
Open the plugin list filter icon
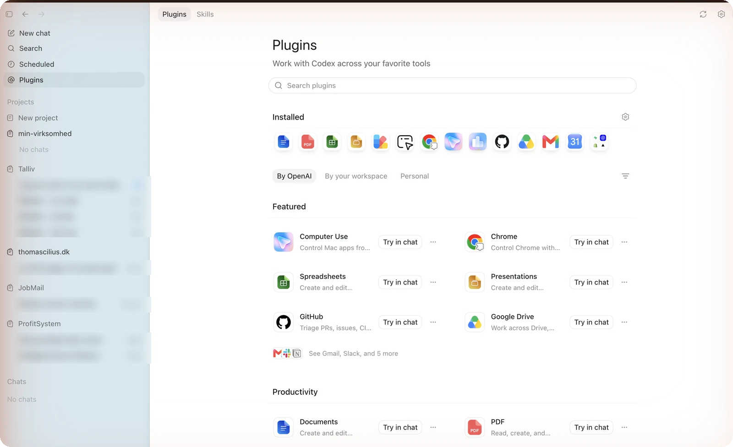(625, 176)
